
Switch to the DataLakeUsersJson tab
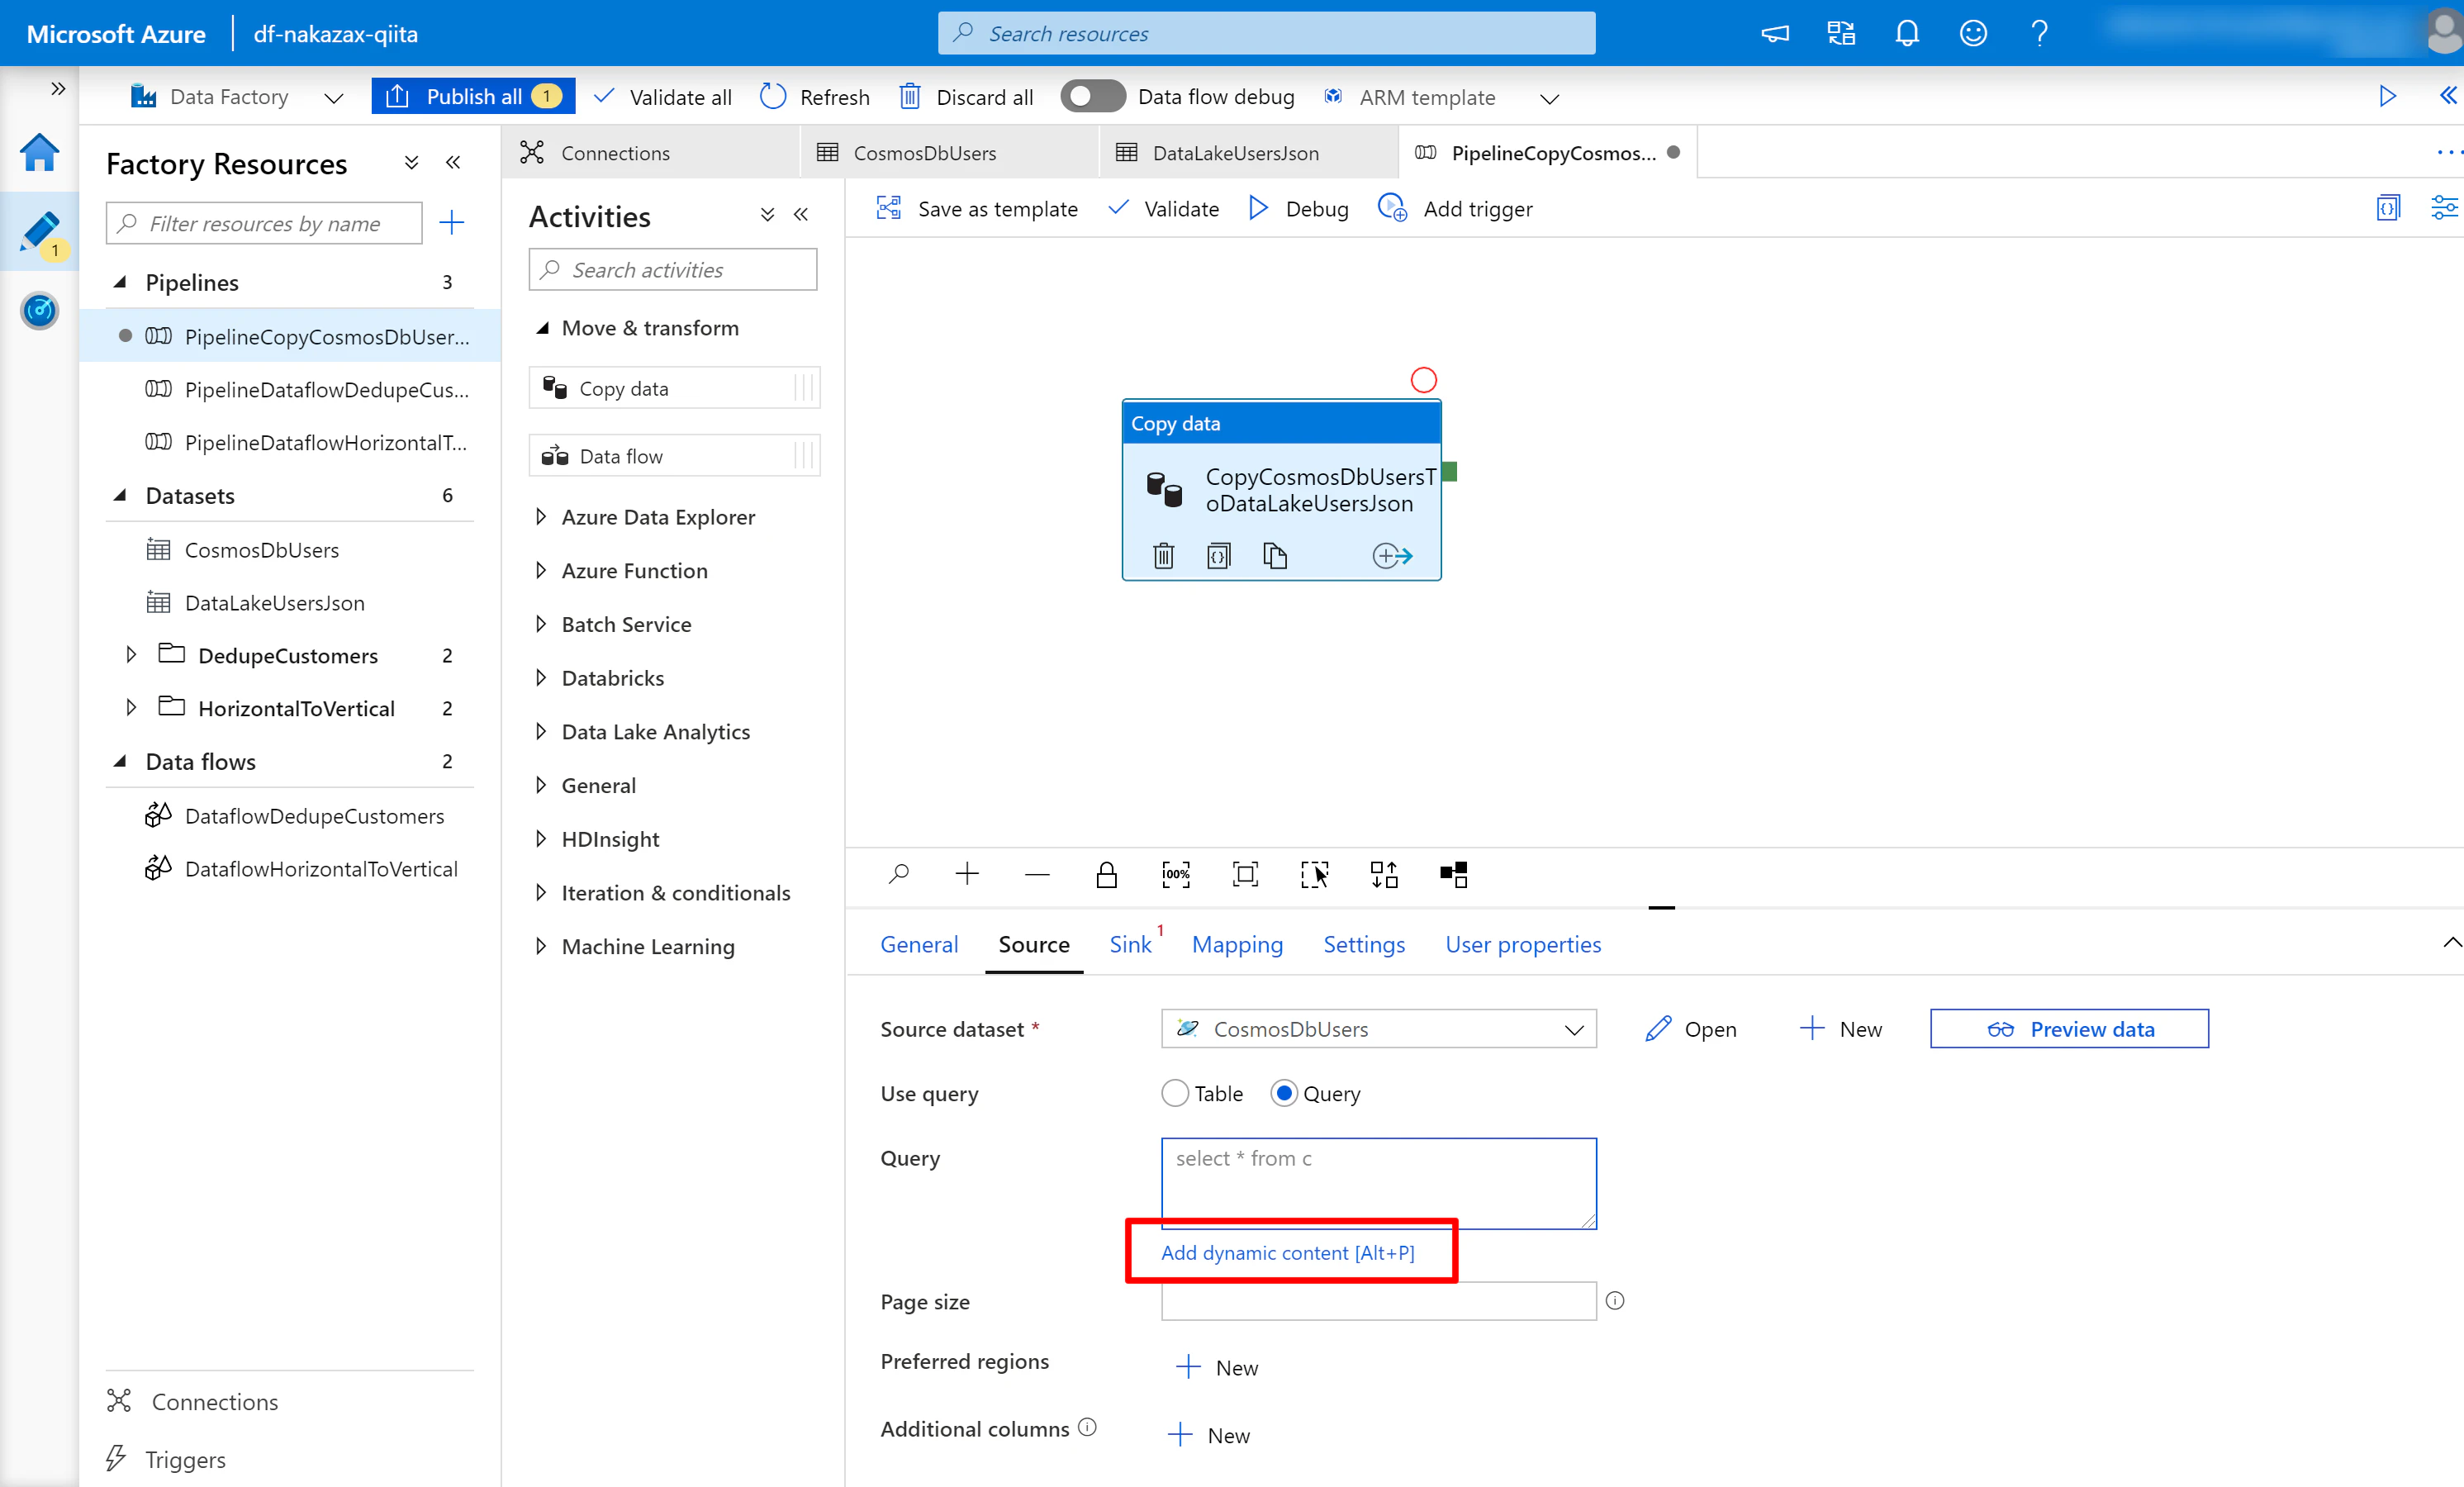tap(1248, 153)
